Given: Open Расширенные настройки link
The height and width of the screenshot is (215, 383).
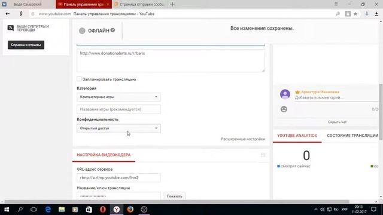Looking at the screenshot, I should point(243,139).
